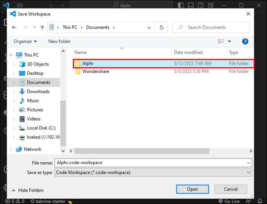Select Desktop in the navigation tree
267x204 pixels.
point(35,73)
